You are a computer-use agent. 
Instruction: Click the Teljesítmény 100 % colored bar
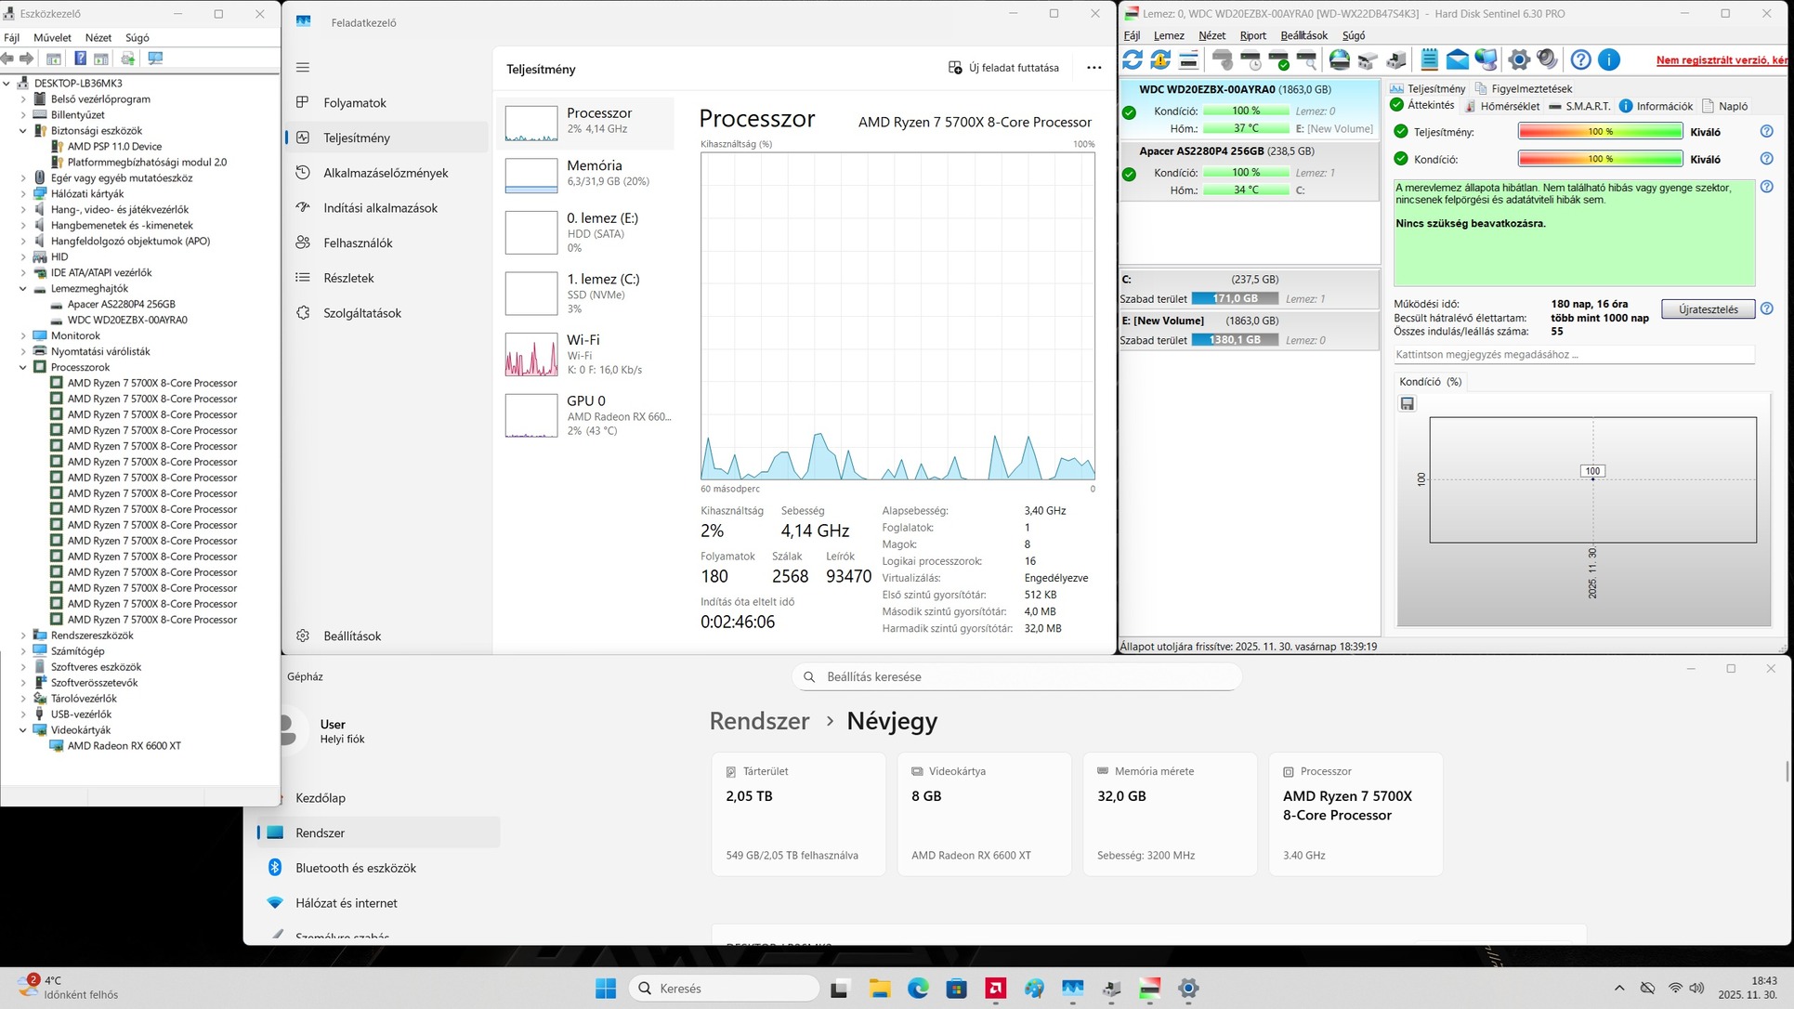click(1599, 132)
